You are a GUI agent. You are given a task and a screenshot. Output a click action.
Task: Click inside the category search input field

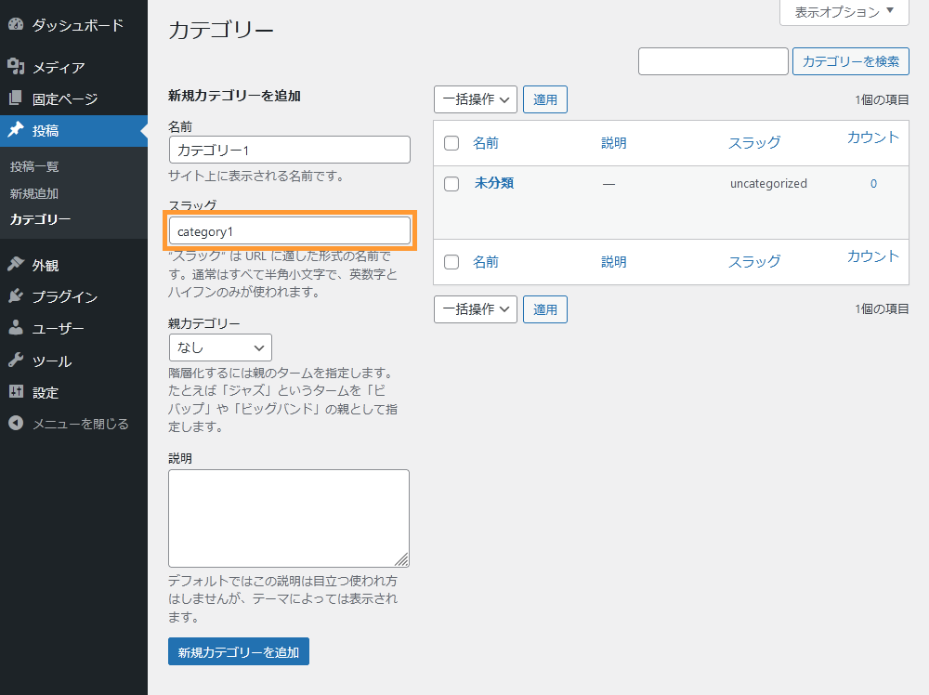(713, 60)
